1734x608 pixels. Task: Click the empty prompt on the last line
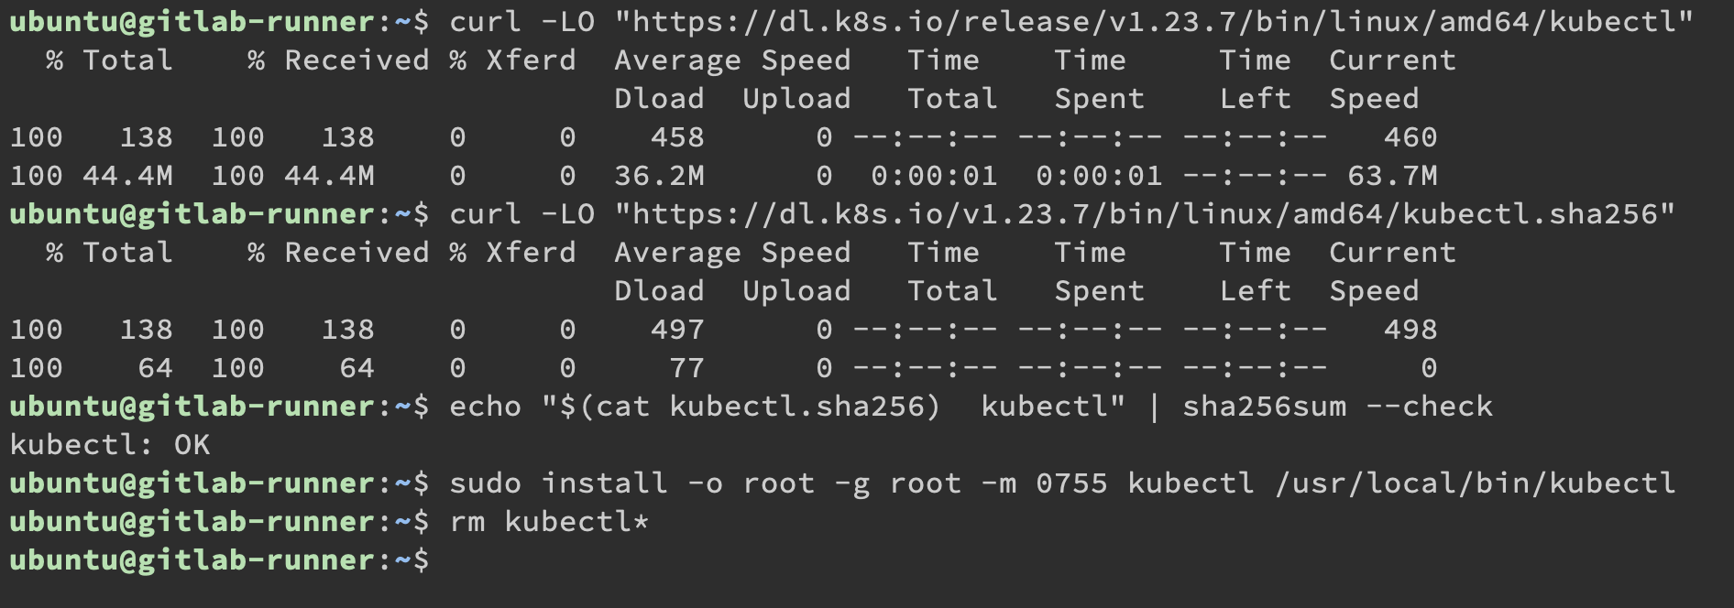449,559
